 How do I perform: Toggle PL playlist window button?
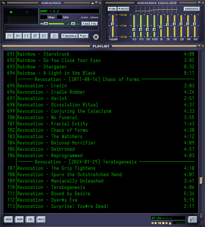click(94, 24)
